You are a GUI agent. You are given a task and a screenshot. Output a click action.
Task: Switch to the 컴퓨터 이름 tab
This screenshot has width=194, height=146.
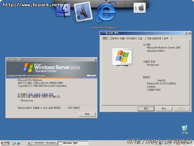(x=118, y=39)
